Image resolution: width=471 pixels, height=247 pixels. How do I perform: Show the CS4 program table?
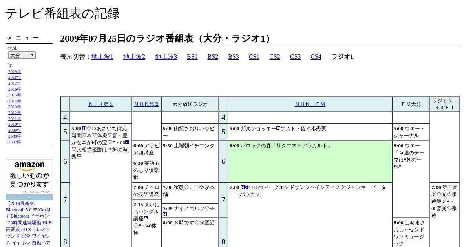pyautogui.click(x=316, y=57)
